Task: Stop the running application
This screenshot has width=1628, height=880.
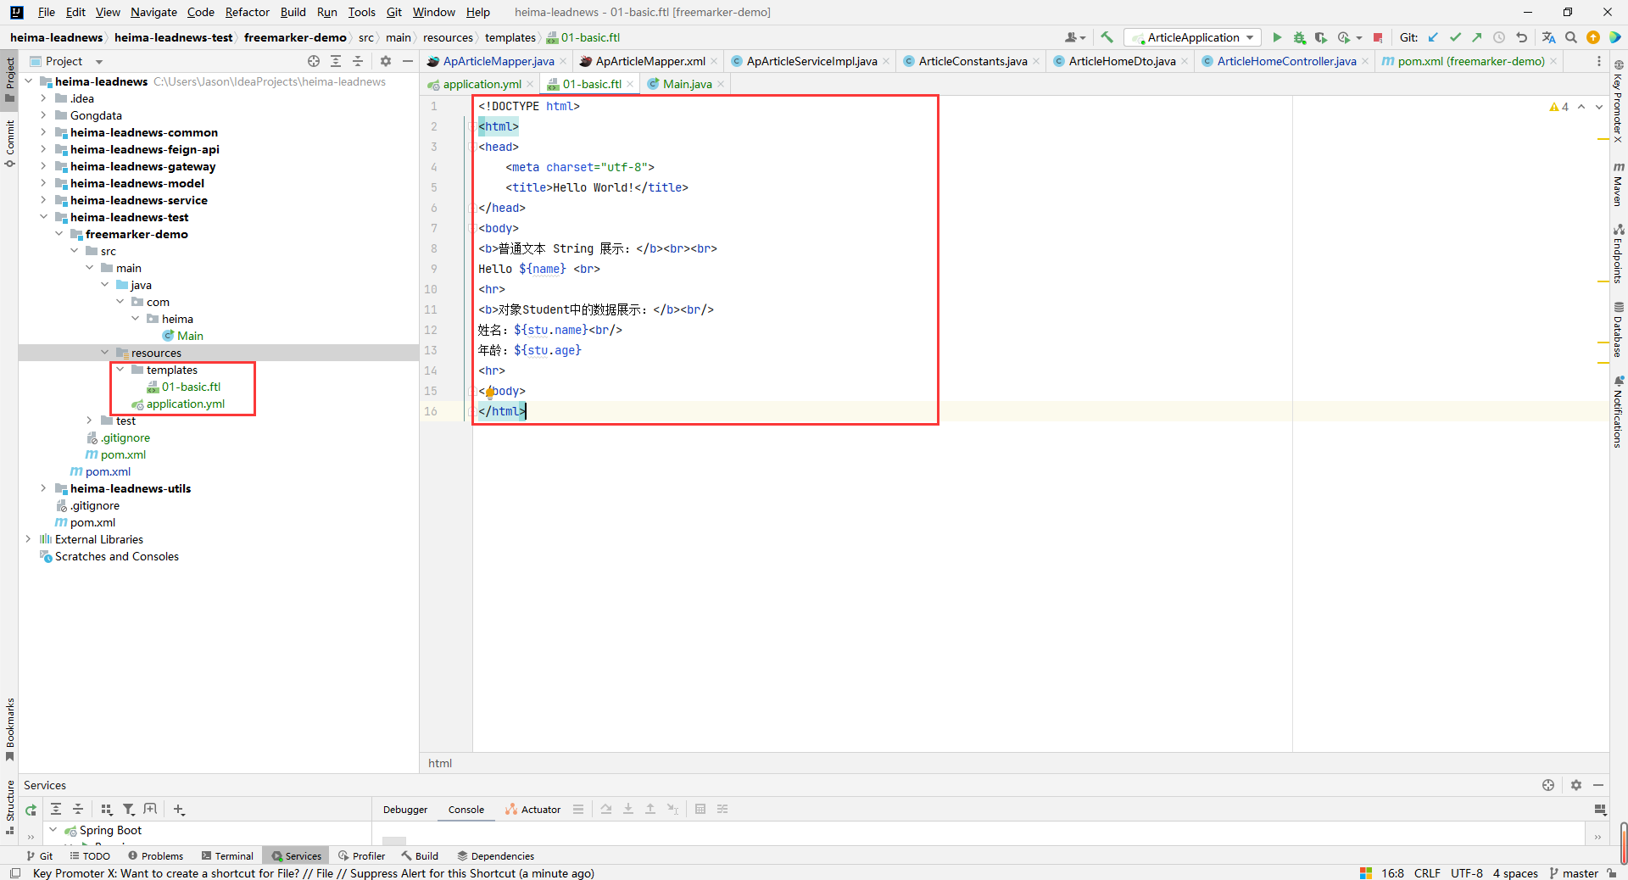Action: pos(1378,37)
